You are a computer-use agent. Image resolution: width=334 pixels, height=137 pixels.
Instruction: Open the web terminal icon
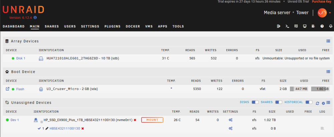click(x=287, y=26)
